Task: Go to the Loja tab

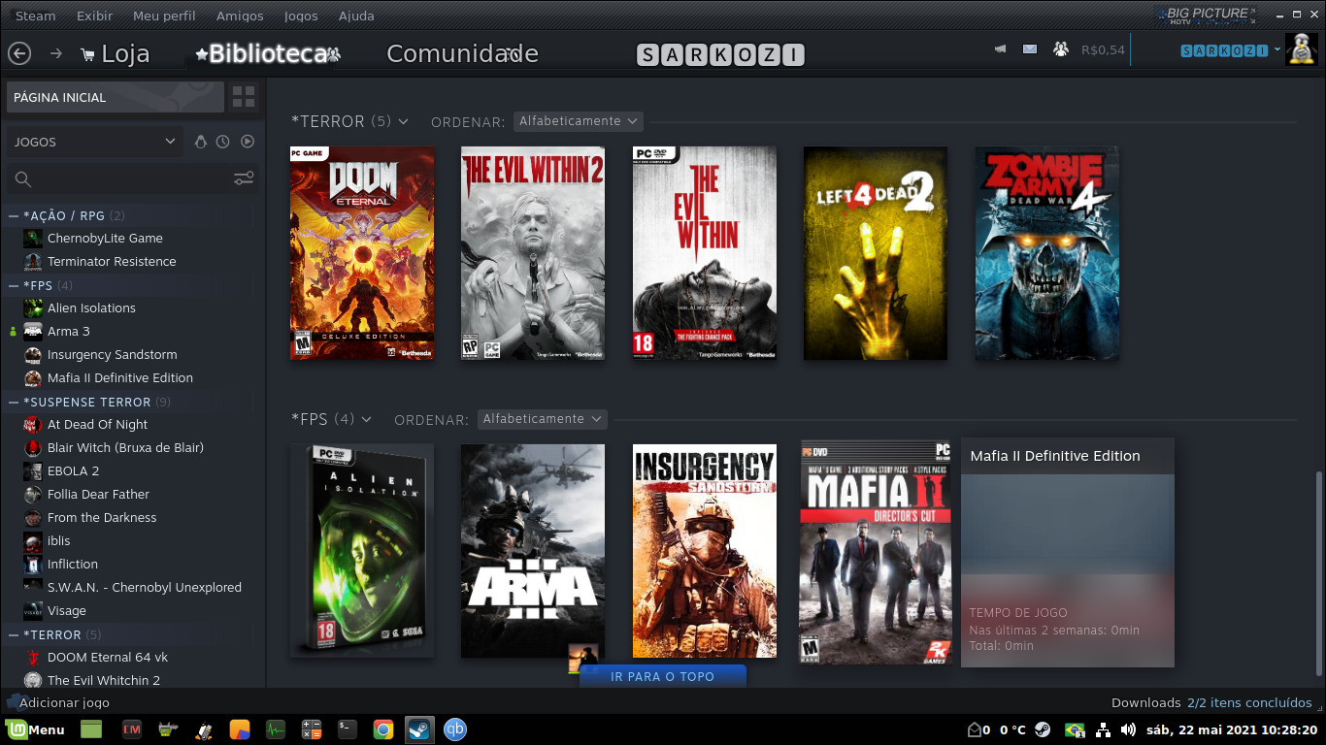Action: (x=125, y=53)
